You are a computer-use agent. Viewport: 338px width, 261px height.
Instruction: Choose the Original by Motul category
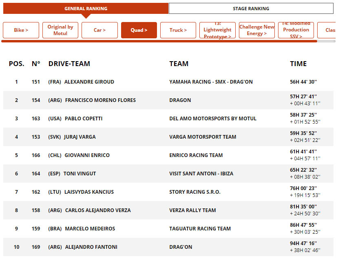[60, 30]
